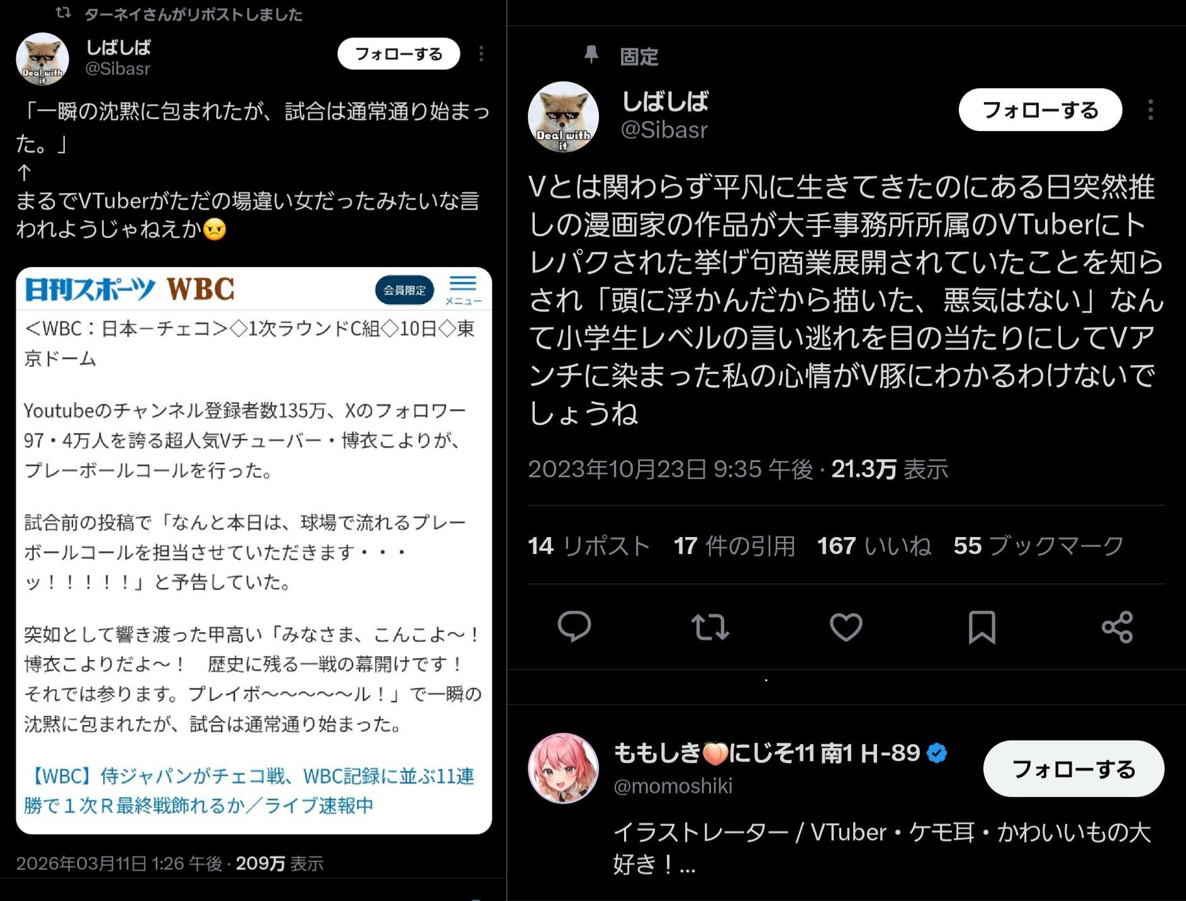Viewport: 1186px width, 901px height.
Task: Open the @Sibasr handle on the pinned tweet
Action: [x=664, y=130]
